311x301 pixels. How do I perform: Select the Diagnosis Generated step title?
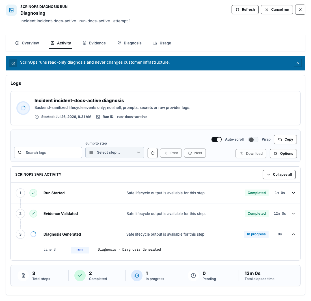click(x=62, y=234)
